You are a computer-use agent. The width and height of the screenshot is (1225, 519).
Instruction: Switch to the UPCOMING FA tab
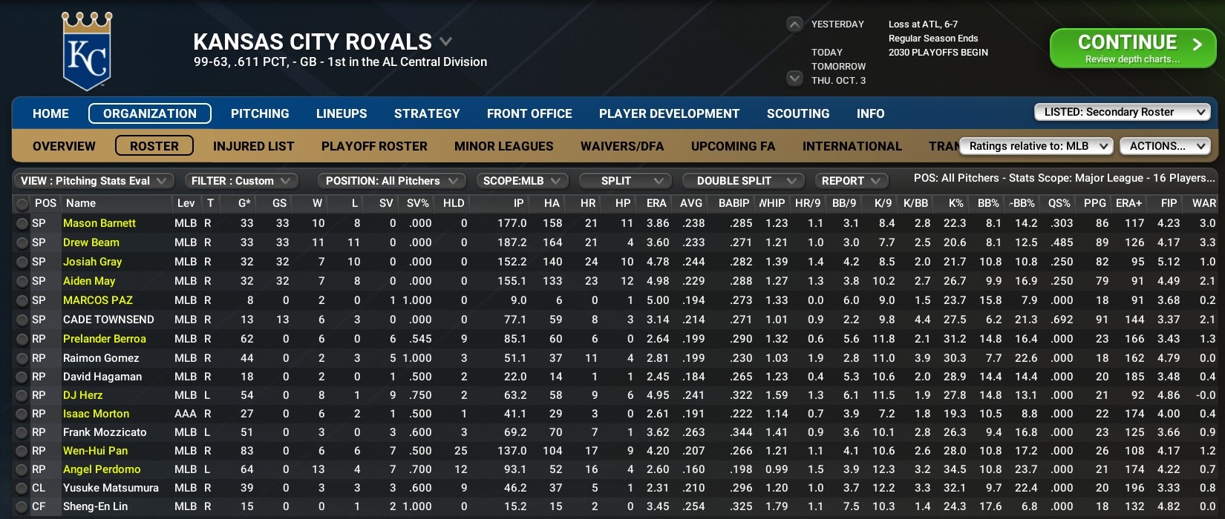click(x=733, y=146)
